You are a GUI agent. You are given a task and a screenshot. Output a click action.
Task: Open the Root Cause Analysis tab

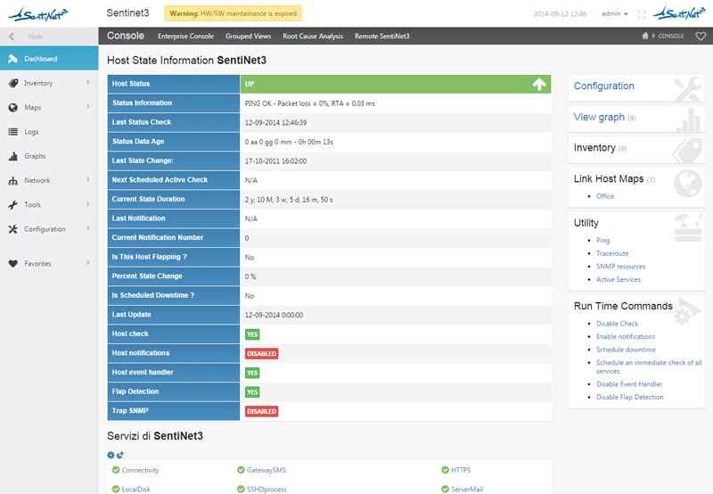pyautogui.click(x=313, y=36)
